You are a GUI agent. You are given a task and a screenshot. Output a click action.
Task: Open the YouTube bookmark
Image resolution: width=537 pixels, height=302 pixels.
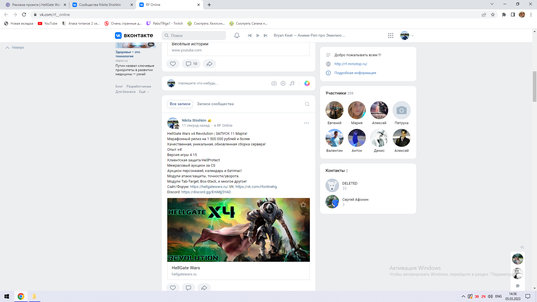point(48,23)
